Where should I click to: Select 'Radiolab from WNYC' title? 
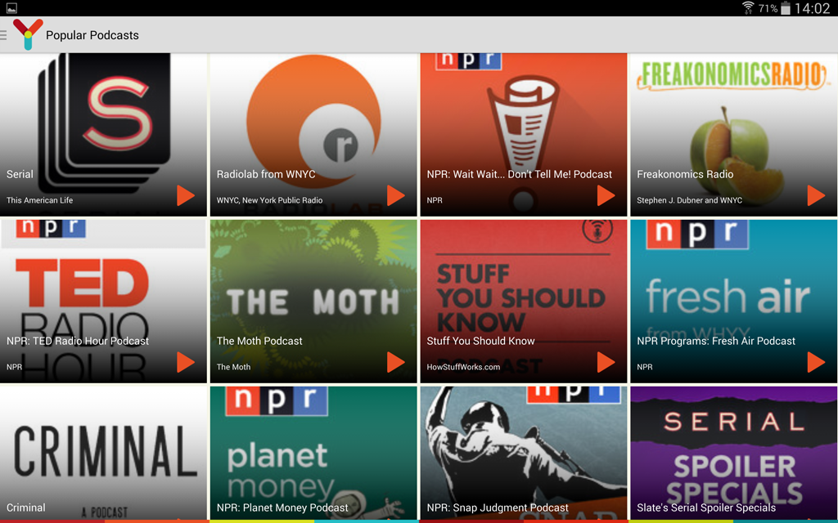(x=266, y=174)
